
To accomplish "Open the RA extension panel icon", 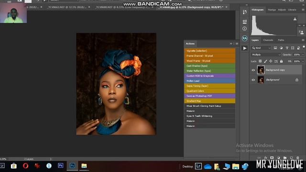I will tap(244, 38).
